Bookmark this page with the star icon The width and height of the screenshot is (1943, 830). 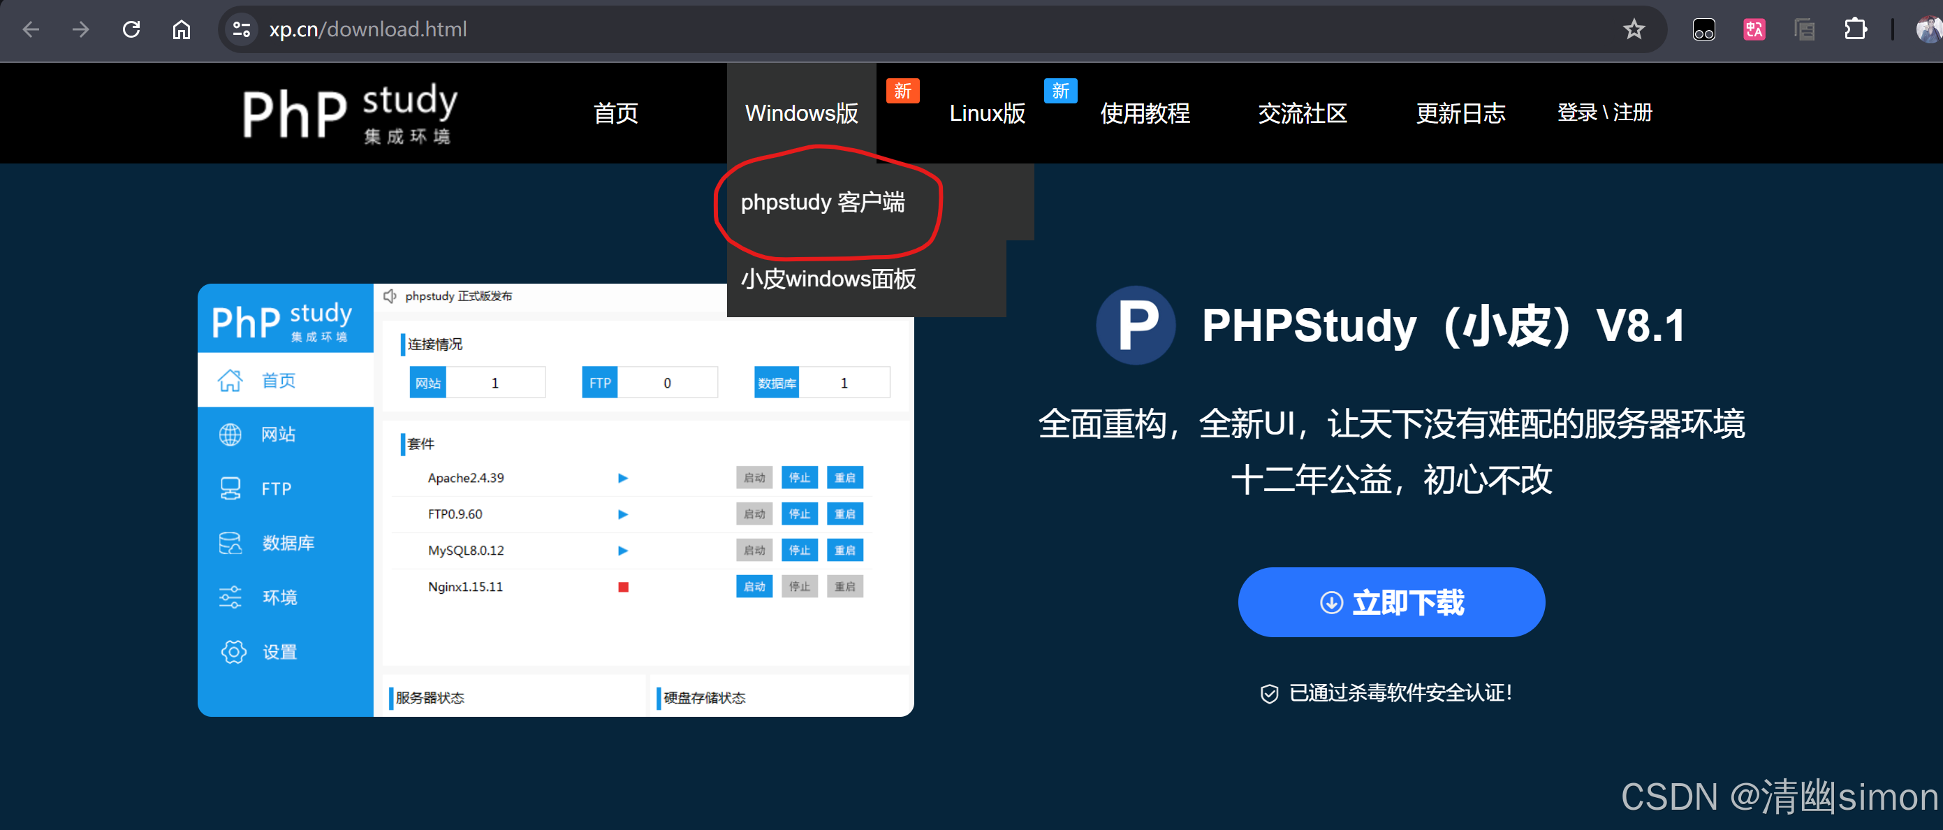point(1633,29)
